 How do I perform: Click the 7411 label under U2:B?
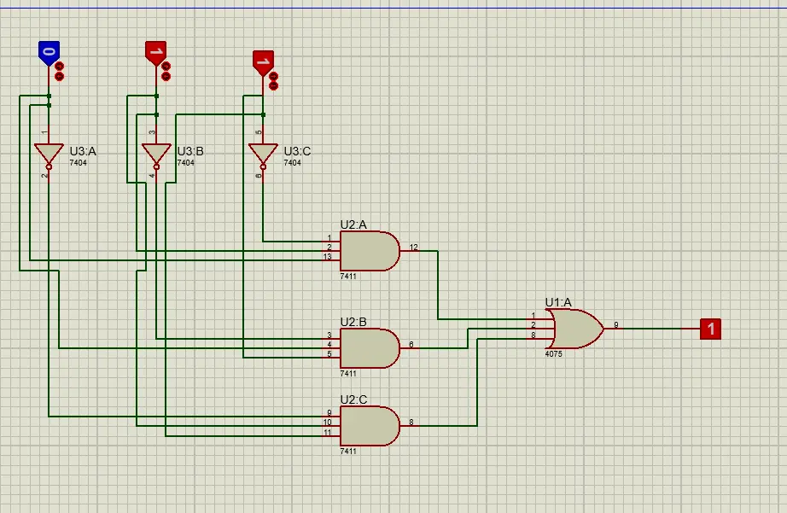pyautogui.click(x=350, y=372)
